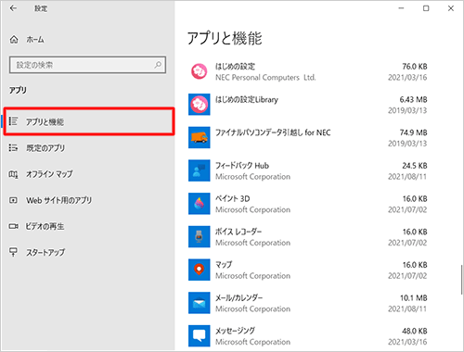Click the メール/カレンダー envelope icon
The height and width of the screenshot is (352, 464).
point(200,303)
